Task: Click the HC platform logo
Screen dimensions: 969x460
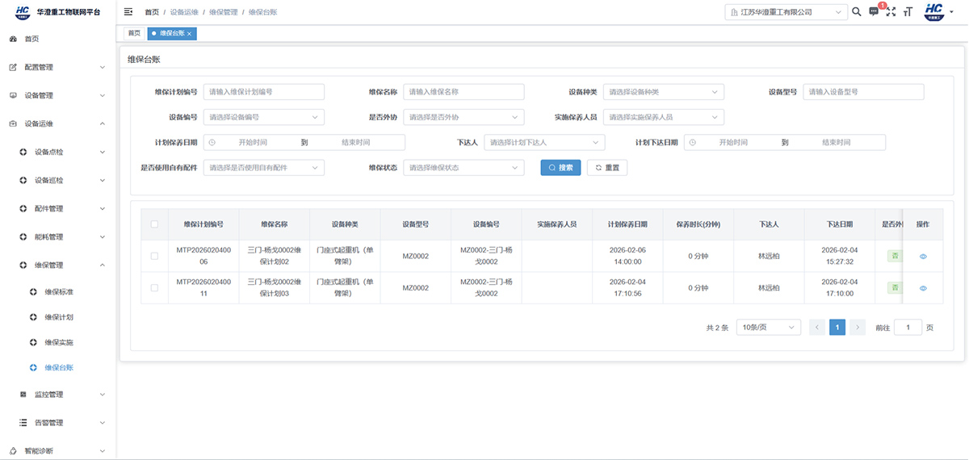Action: click(22, 11)
